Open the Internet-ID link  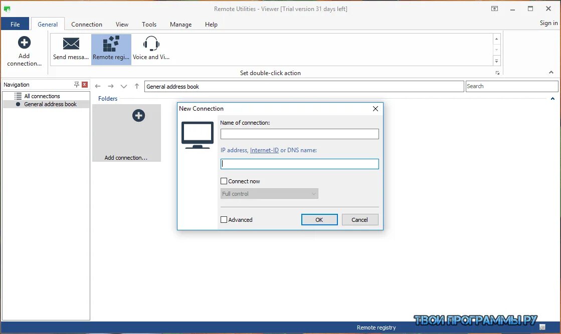click(x=264, y=150)
